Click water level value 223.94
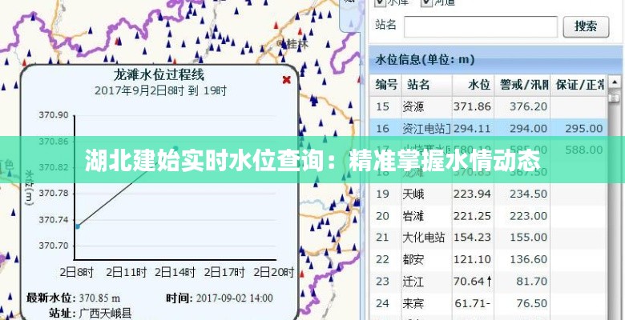The width and height of the screenshot is (625, 320). pos(472,194)
